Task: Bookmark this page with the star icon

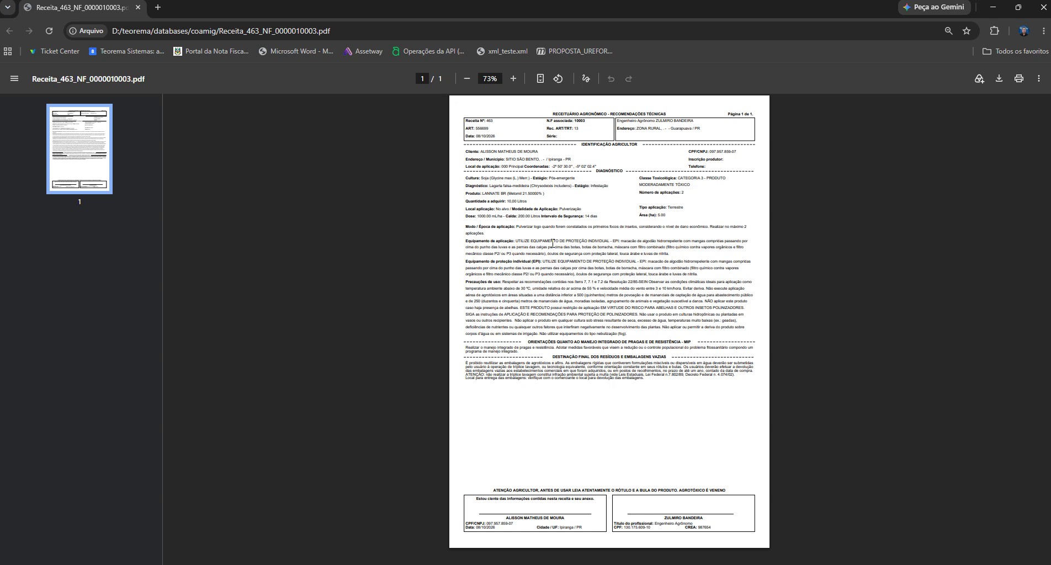Action: coord(967,31)
